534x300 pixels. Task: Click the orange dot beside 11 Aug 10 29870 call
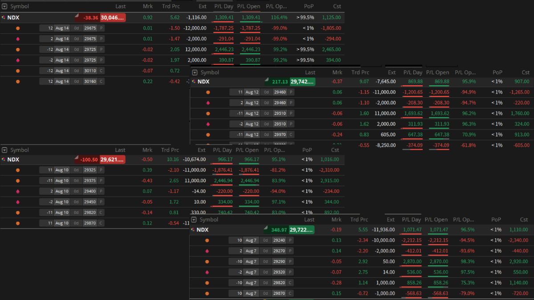click(x=18, y=223)
